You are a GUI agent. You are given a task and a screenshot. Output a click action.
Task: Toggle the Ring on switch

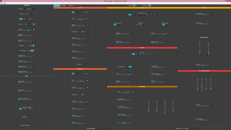pos(33,19)
